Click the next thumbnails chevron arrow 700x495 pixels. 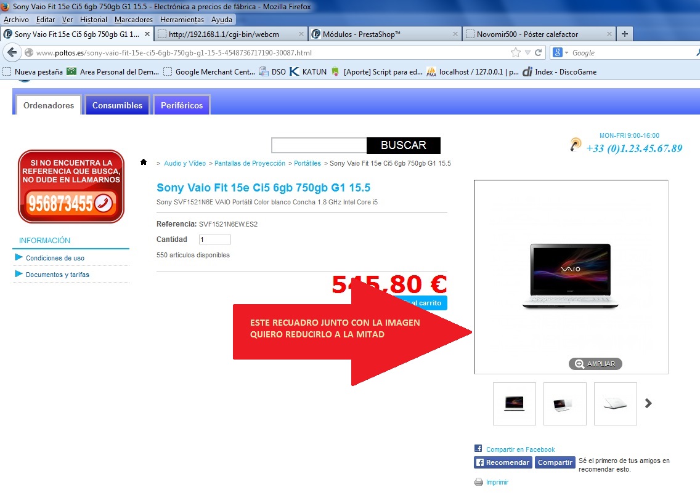(x=648, y=403)
